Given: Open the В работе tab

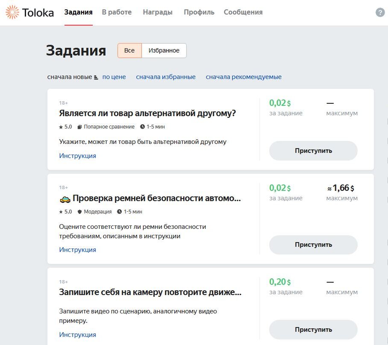Looking at the screenshot, I should pyautogui.click(x=117, y=12).
